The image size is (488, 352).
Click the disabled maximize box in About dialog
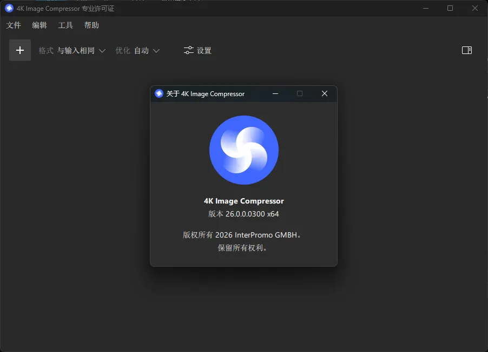click(x=300, y=93)
